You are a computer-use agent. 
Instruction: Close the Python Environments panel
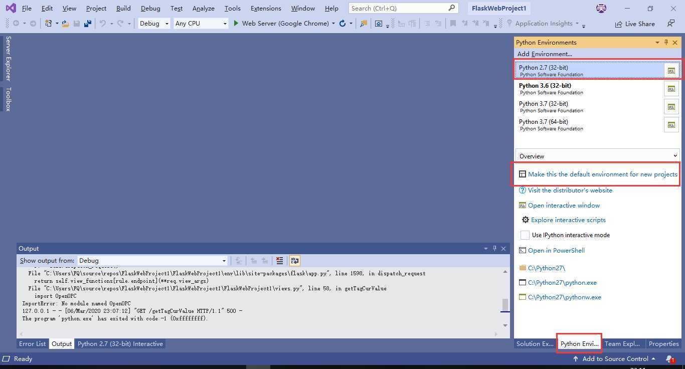(675, 43)
